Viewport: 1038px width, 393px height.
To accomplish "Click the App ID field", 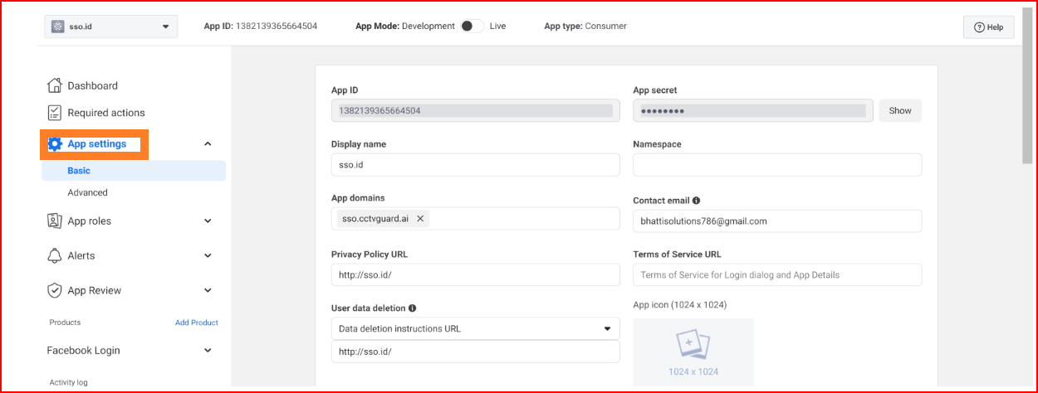I will click(475, 110).
